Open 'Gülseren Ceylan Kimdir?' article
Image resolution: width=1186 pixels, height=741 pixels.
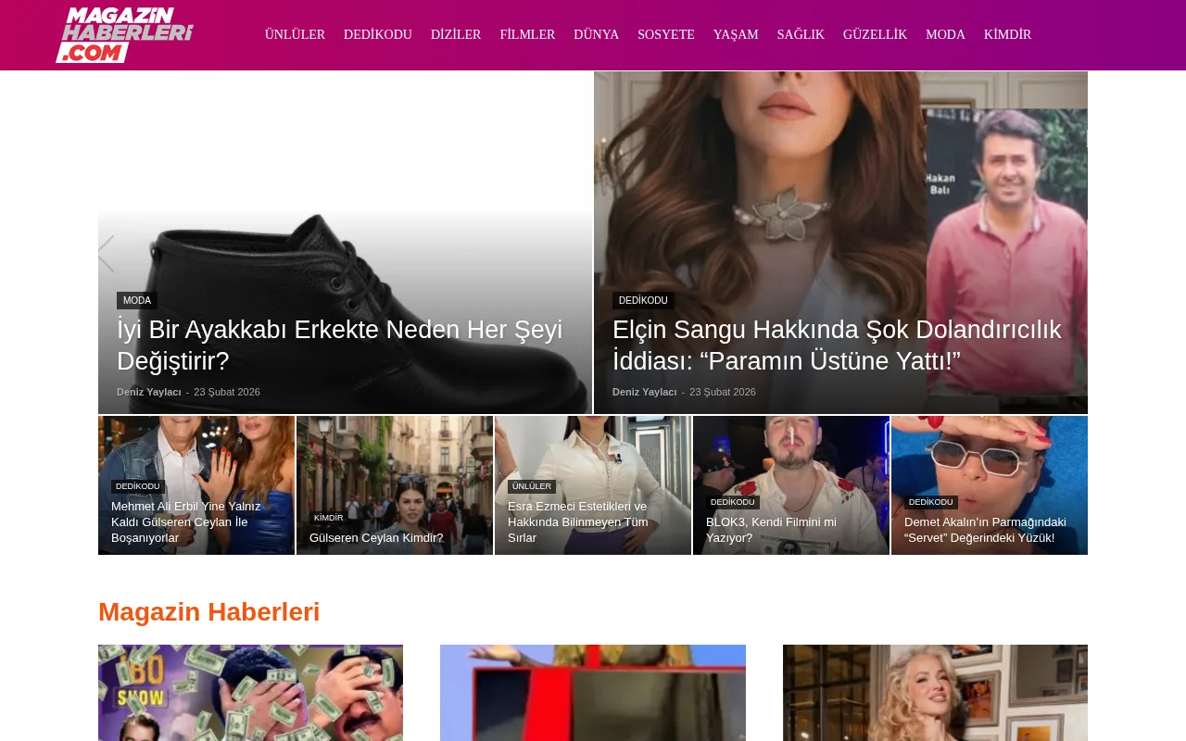click(x=376, y=537)
